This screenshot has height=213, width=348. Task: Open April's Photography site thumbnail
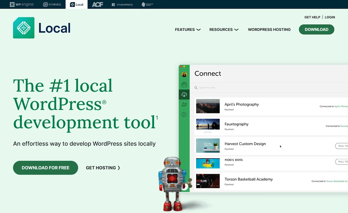[208, 106]
